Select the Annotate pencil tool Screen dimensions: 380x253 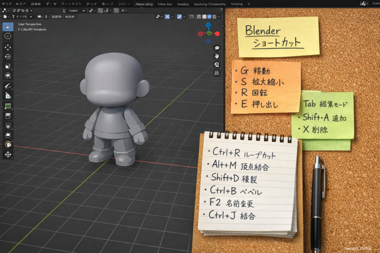8,86
